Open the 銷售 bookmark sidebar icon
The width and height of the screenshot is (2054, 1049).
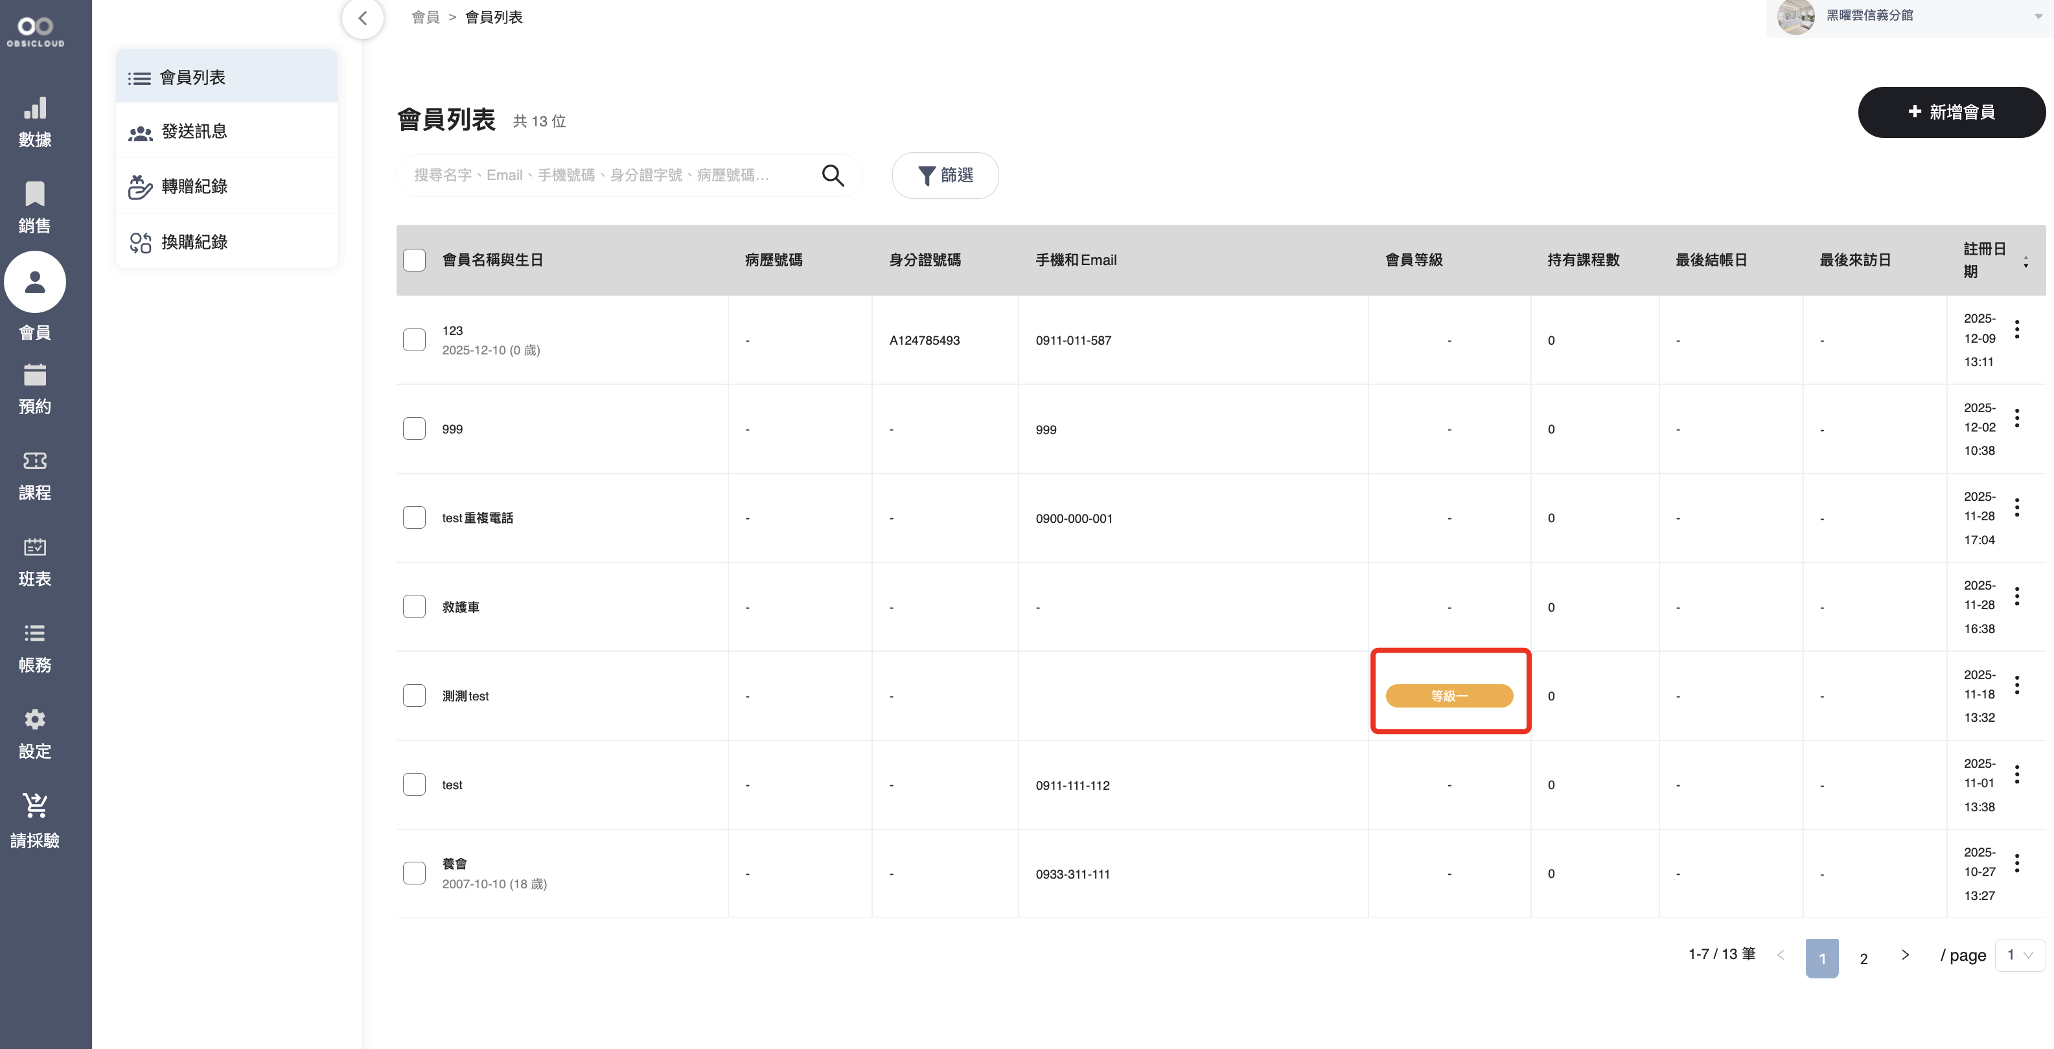[x=34, y=194]
